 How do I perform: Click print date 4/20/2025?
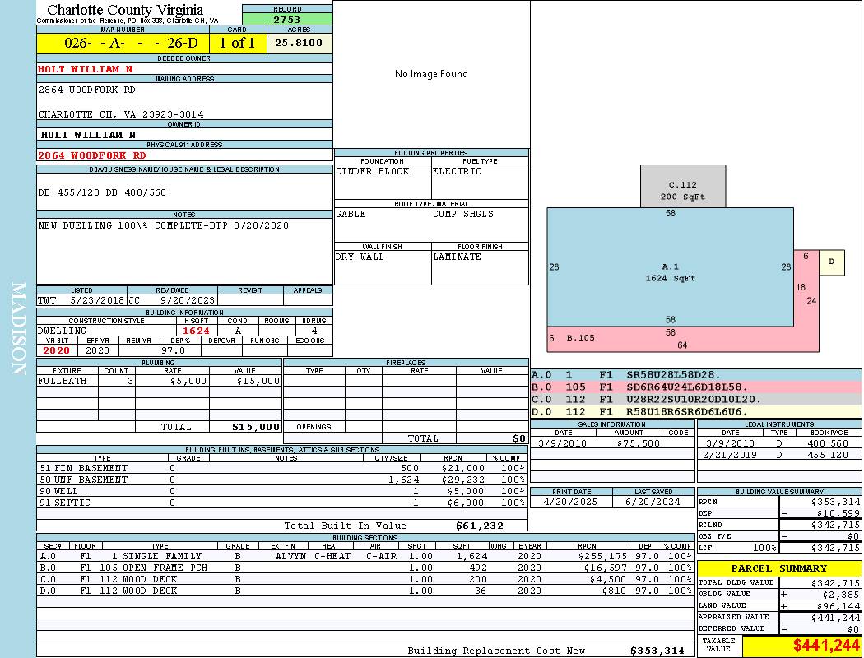[x=570, y=503]
